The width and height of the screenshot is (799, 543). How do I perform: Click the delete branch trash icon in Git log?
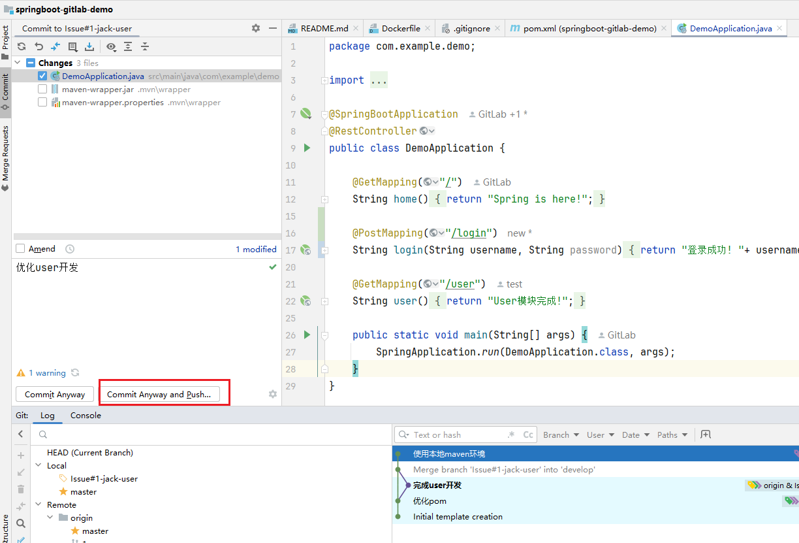21,489
